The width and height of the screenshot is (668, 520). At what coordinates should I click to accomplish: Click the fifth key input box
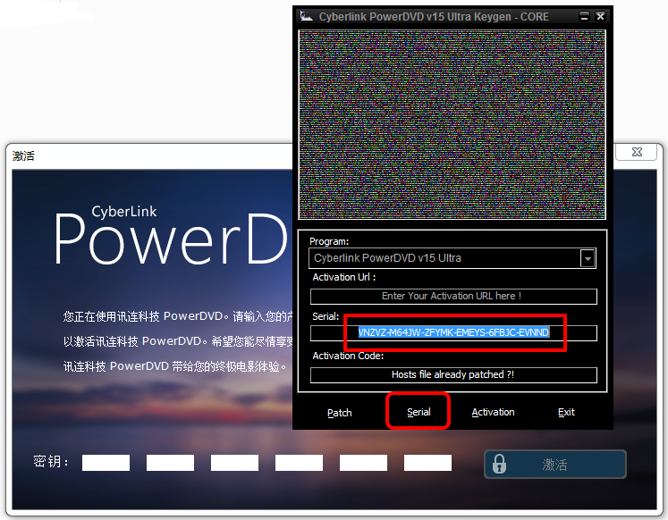click(363, 463)
